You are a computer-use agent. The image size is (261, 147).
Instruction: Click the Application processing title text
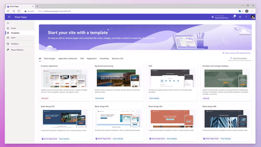pos(104,66)
